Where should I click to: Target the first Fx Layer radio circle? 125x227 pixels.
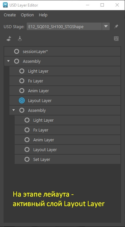click(x=22, y=81)
